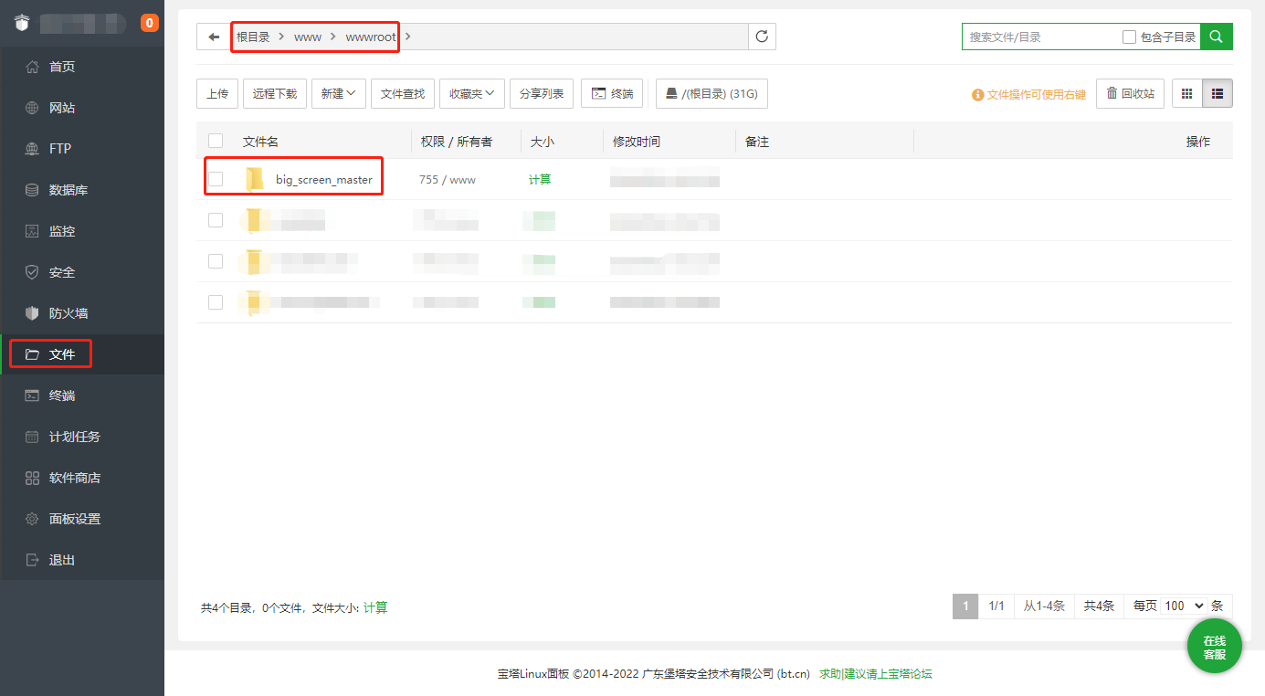Viewport: 1265px width, 696px height.
Task: Open the 终端 terminal toolbar button
Action: [x=612, y=93]
